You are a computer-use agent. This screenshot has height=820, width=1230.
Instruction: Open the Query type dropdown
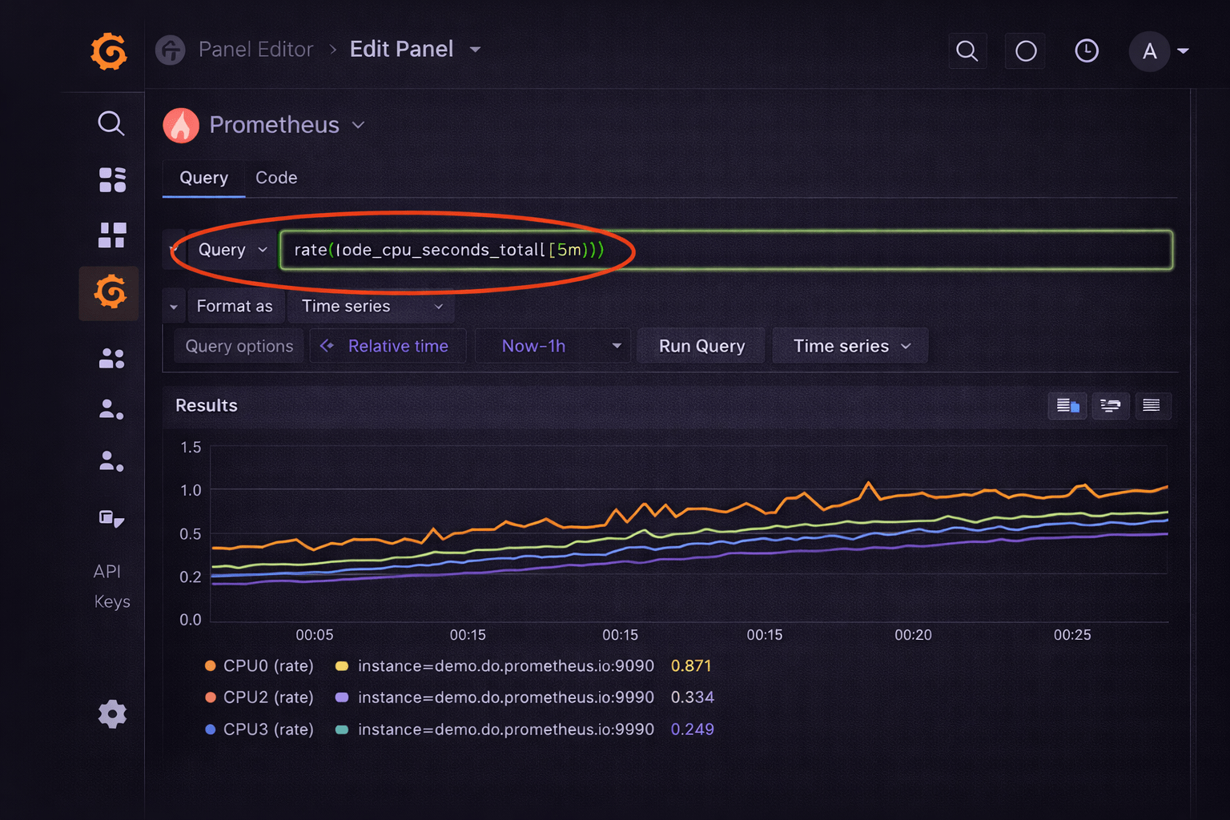coord(231,250)
